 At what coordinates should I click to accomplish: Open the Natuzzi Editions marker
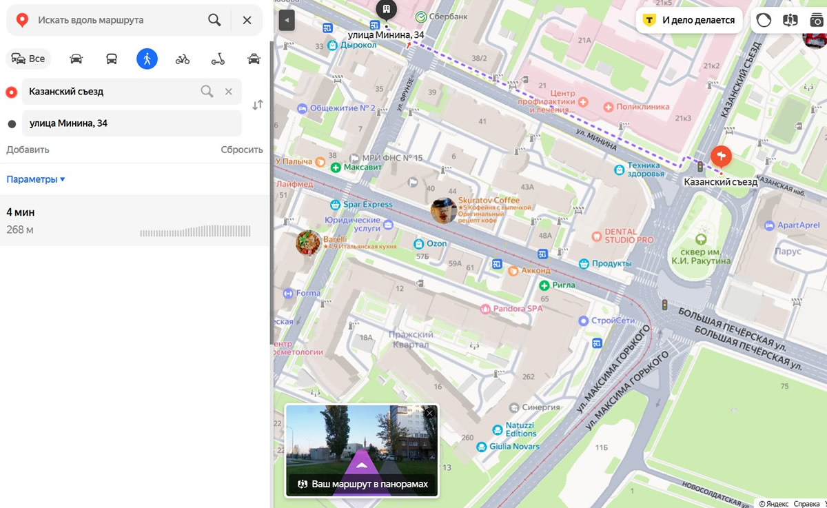pos(498,429)
